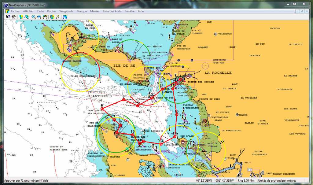Open the hammer-and-wrench settings tool
The width and height of the screenshot is (313, 185).
(14, 17)
